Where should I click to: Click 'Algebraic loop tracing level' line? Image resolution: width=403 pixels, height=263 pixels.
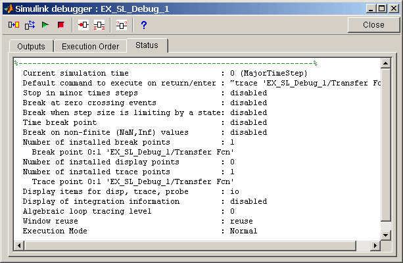point(128,211)
